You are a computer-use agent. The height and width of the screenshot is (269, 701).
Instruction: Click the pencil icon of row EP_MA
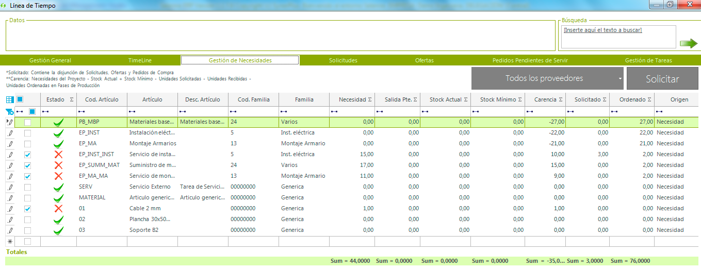click(x=10, y=144)
